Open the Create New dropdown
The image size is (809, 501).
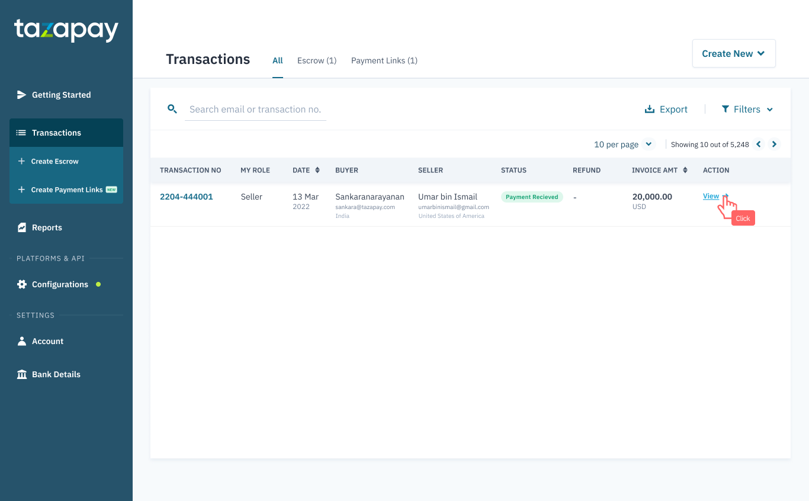(x=734, y=53)
